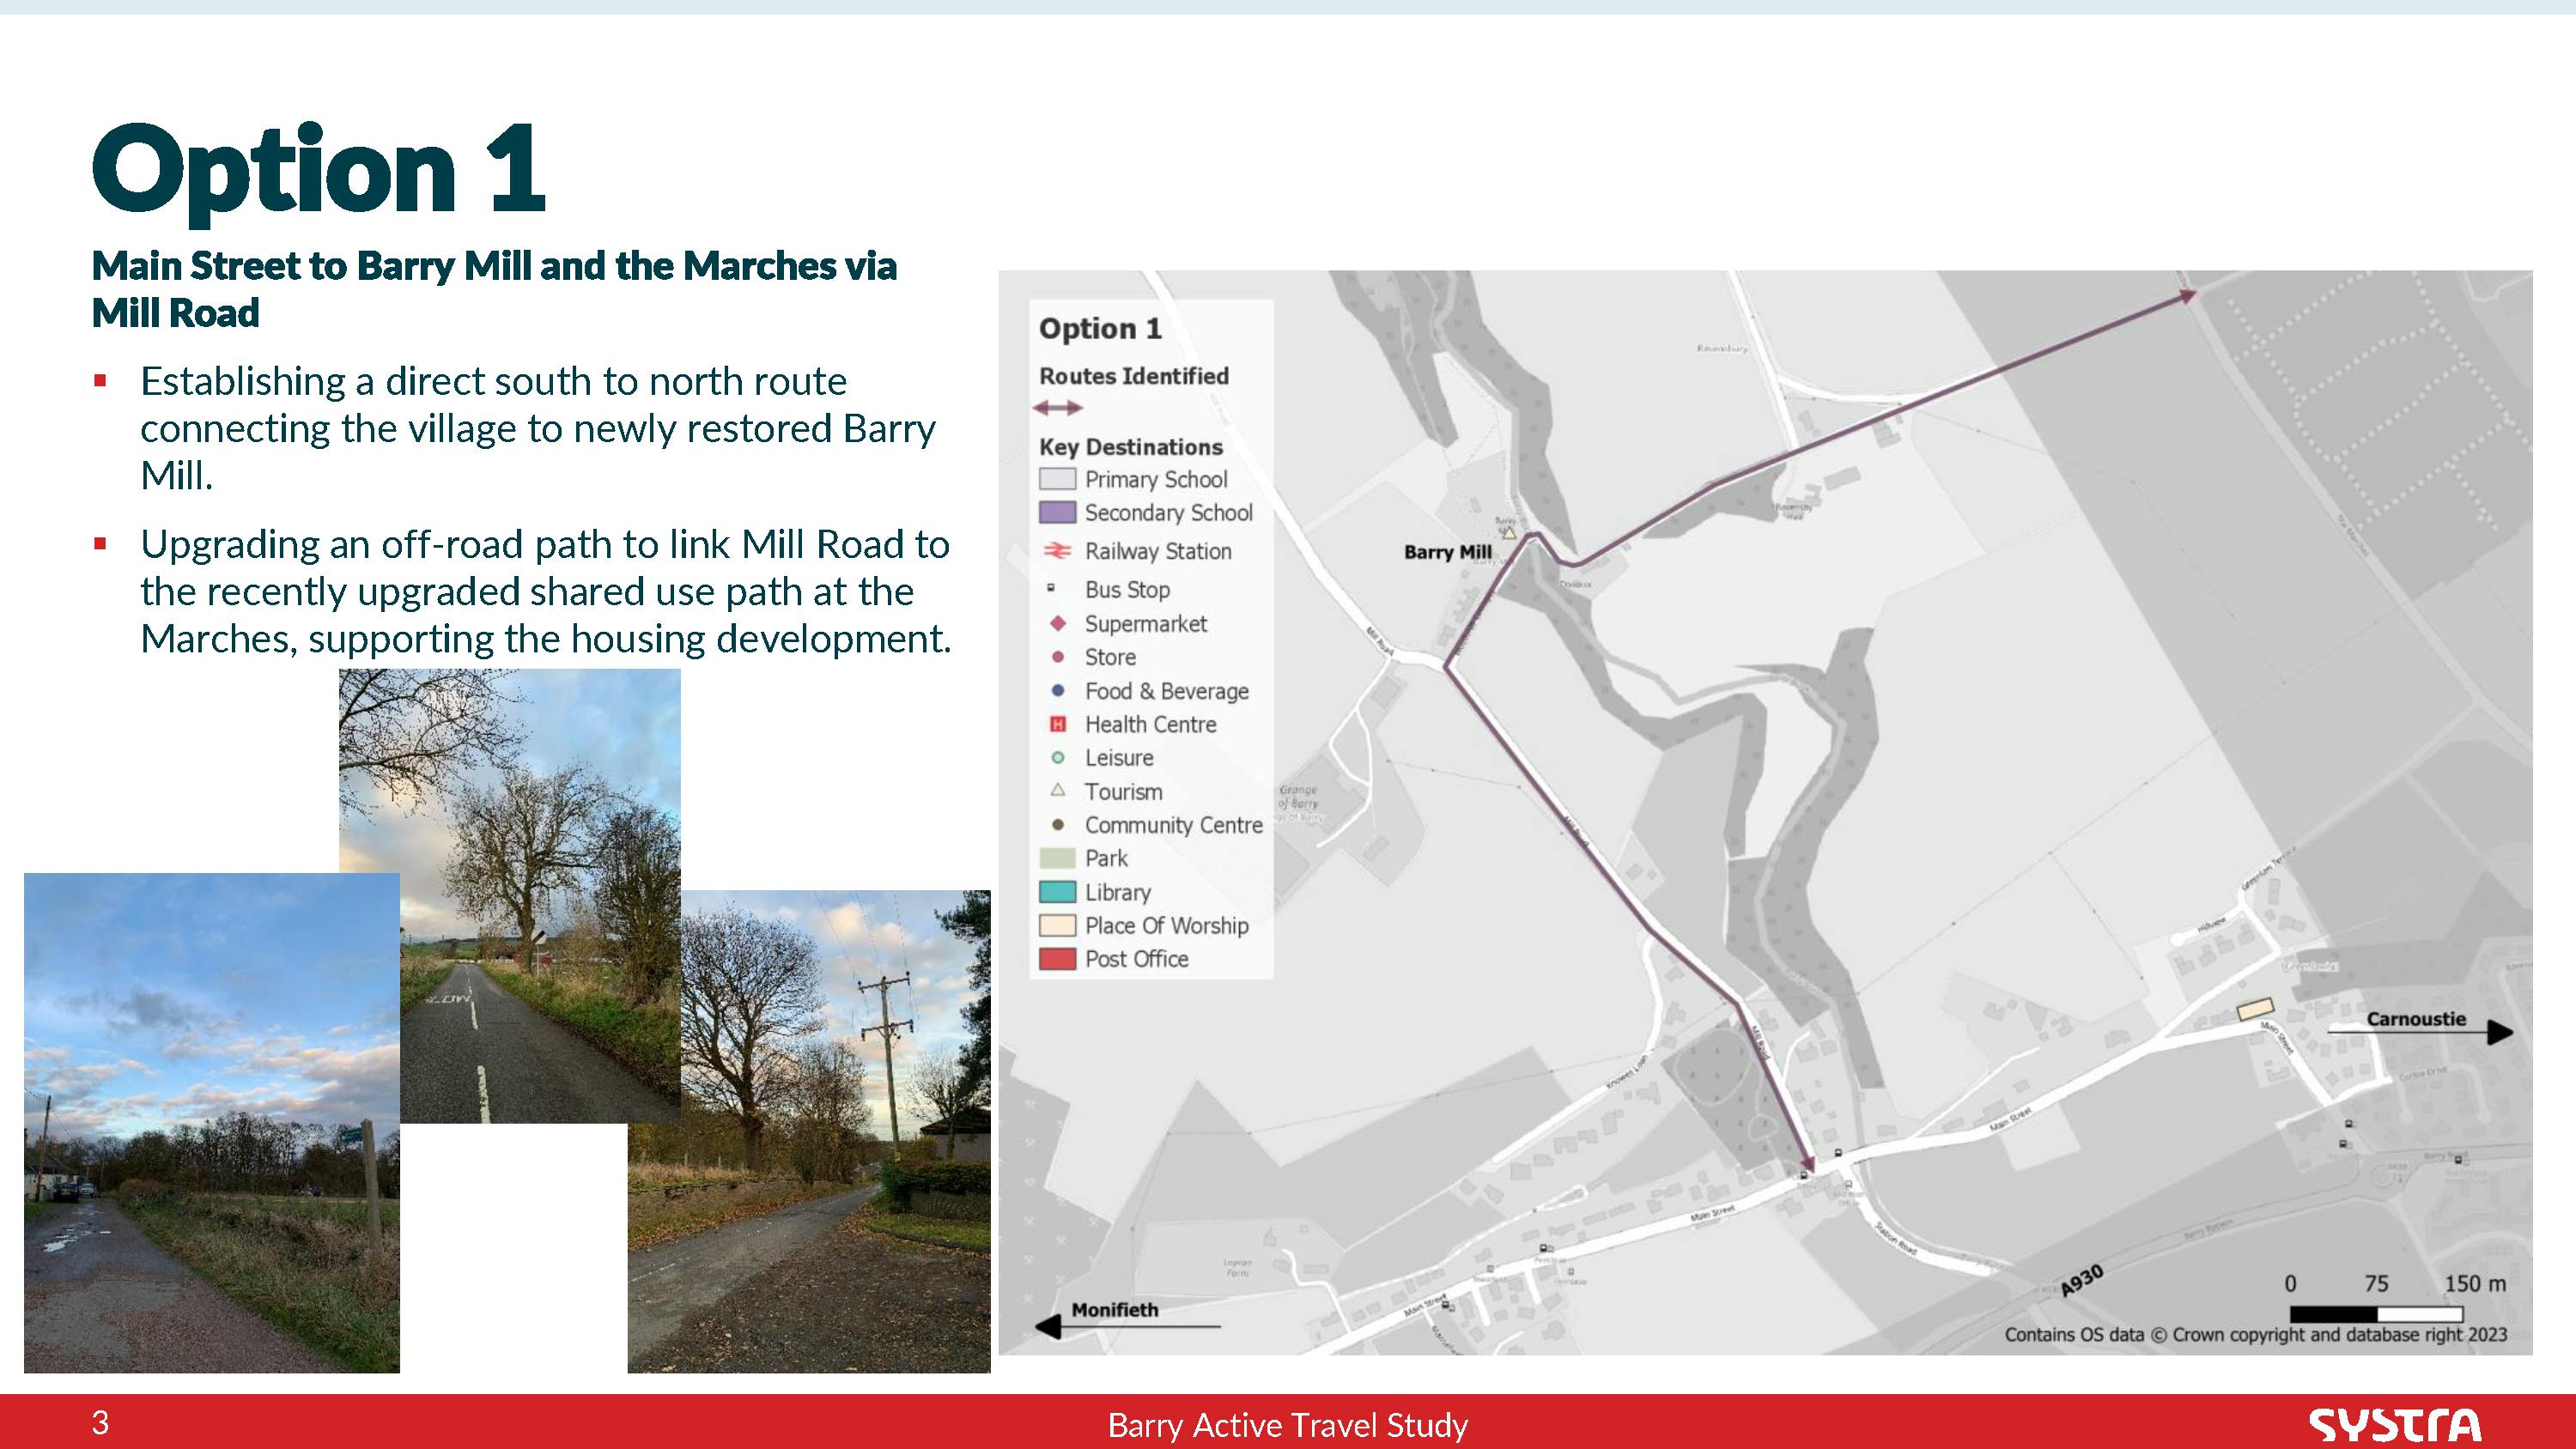Click the Tourism triangle legend icon

1057,791
